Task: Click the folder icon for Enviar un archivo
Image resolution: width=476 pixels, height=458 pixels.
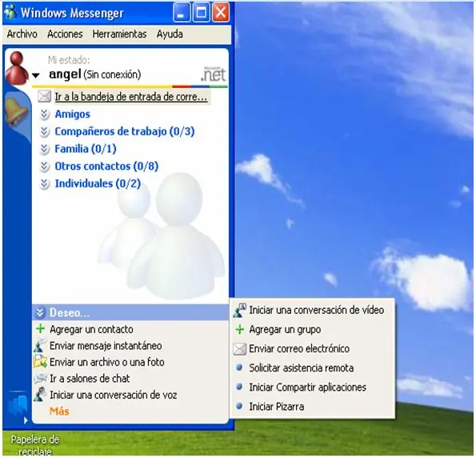Action: point(40,362)
